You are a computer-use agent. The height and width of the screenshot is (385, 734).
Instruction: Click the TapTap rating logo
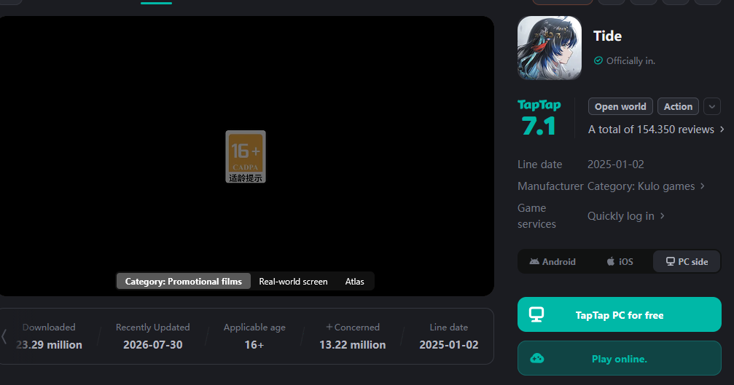coord(539,105)
